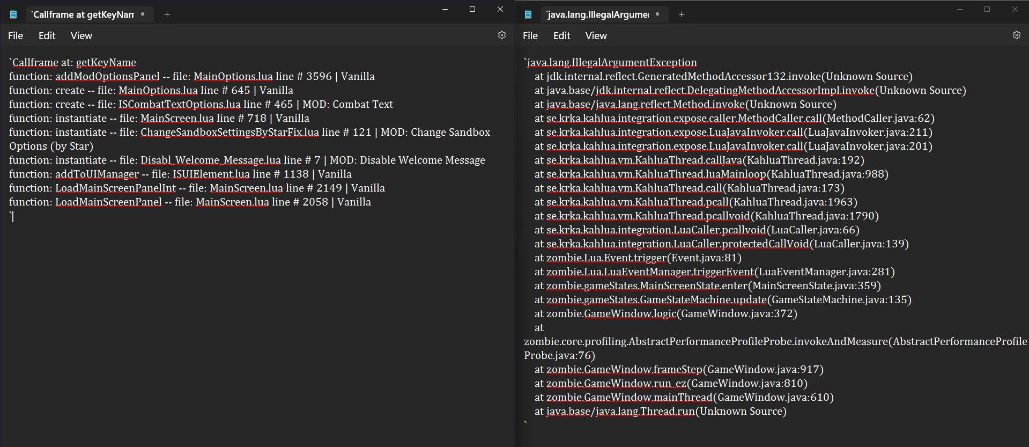Open View menu in the Callframe window
This screenshot has width=1029, height=447.
pos(82,35)
